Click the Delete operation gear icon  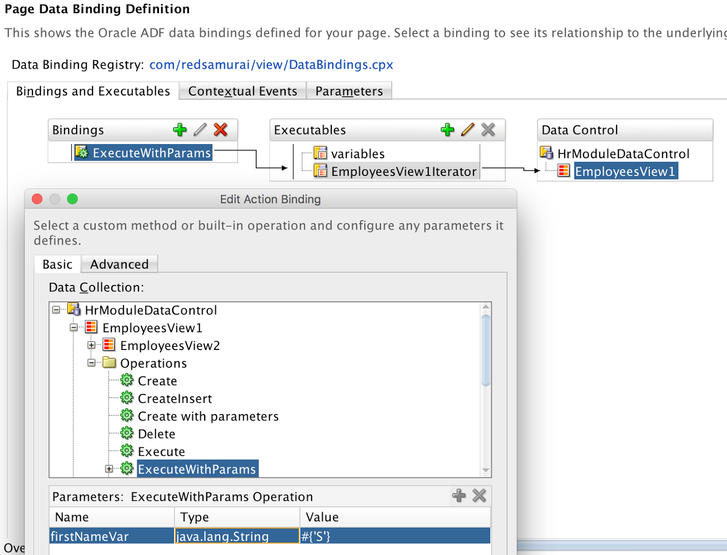[127, 433]
